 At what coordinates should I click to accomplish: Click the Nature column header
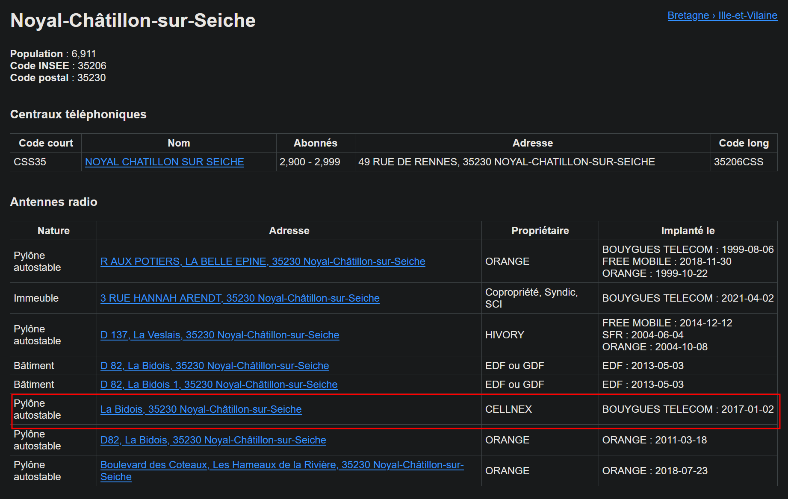[x=53, y=231]
